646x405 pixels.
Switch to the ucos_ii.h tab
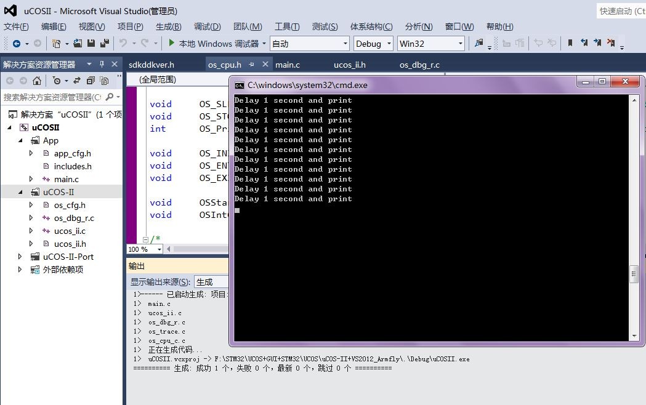349,65
